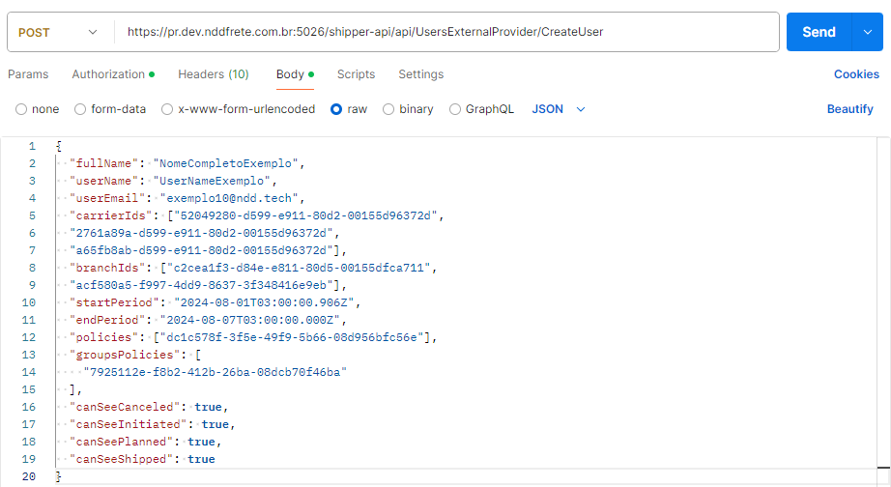The image size is (891, 487).
Task: Click the request URL field
Action: pos(446,32)
